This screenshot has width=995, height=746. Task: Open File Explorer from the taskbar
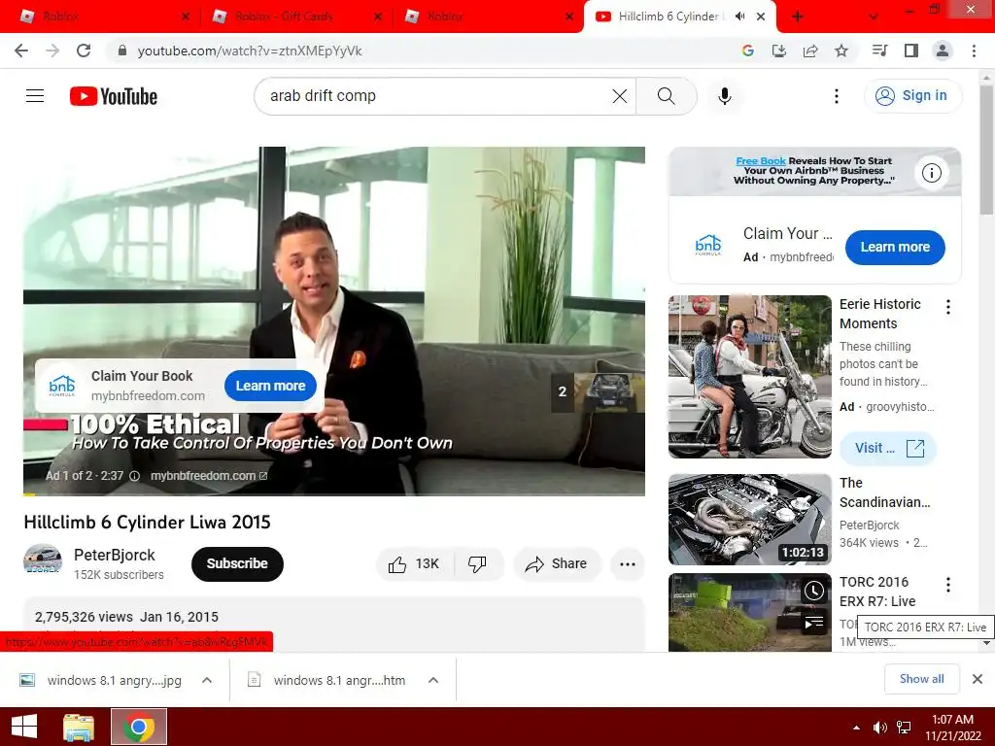click(x=79, y=727)
